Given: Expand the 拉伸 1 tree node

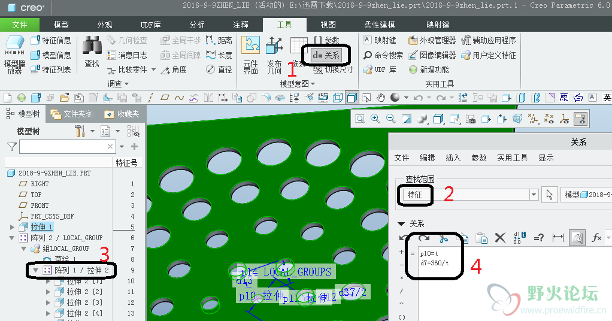Looking at the screenshot, I should point(12,227).
